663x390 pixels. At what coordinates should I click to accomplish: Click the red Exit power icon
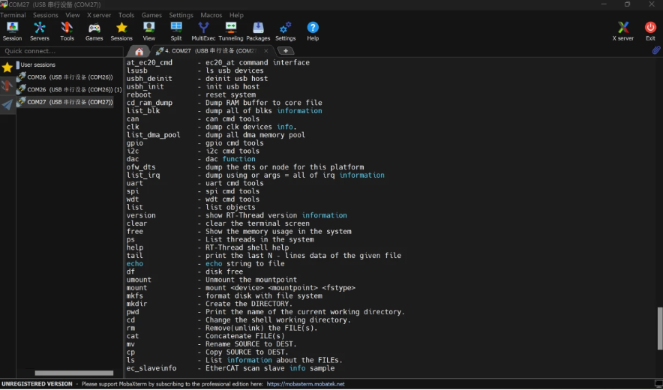(650, 31)
